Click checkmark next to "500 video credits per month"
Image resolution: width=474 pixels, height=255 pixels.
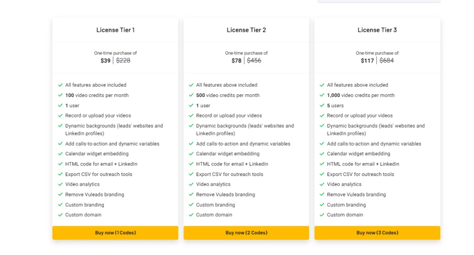pos(191,95)
